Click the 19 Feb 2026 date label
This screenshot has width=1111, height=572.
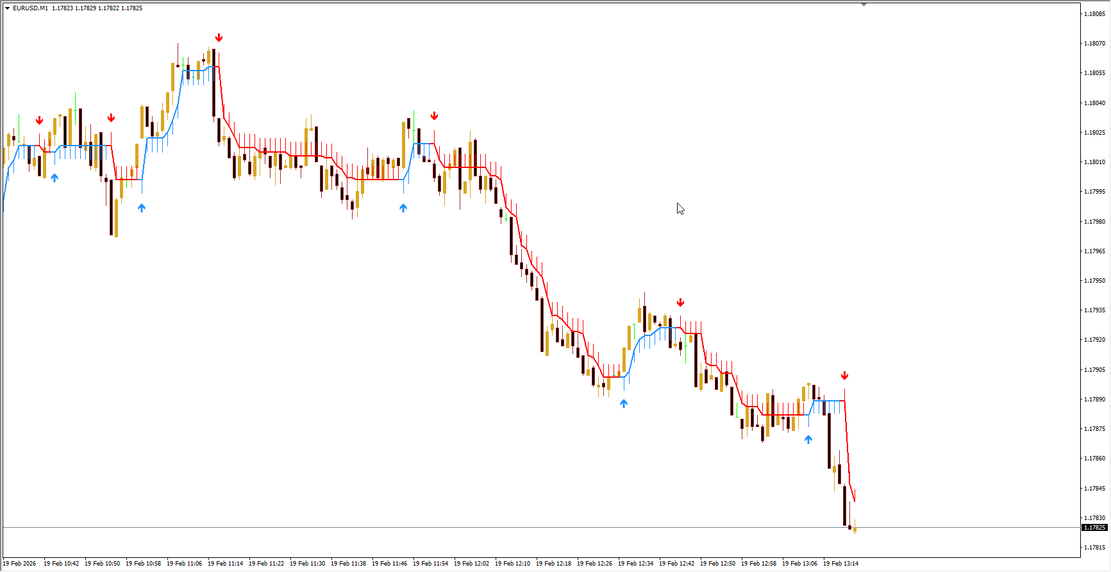[x=20, y=564]
